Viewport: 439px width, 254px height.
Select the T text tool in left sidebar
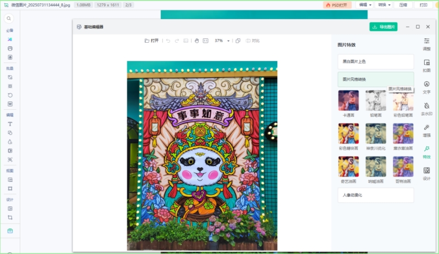pyautogui.click(x=10, y=124)
